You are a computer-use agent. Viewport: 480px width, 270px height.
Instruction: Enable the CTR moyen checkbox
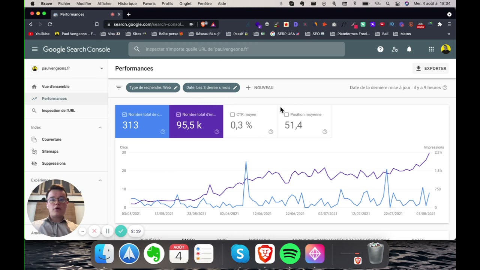point(232,114)
